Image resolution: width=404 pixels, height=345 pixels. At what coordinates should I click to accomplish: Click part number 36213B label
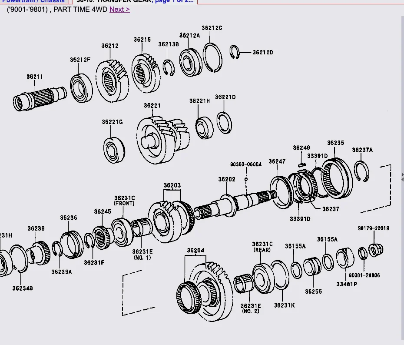click(x=169, y=44)
